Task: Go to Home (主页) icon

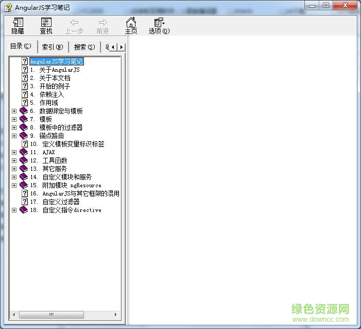Action: coord(131,22)
